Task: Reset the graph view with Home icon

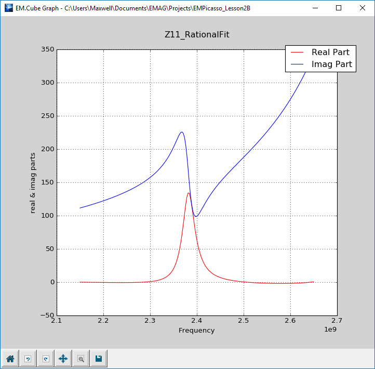Action: 10,359
